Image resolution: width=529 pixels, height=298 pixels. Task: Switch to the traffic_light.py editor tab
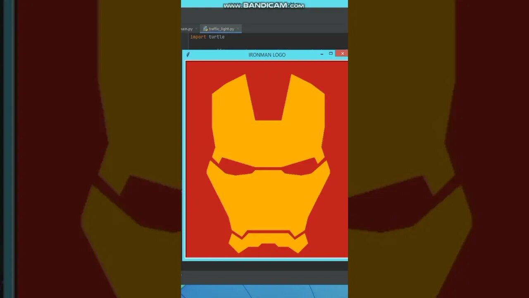pos(221,29)
